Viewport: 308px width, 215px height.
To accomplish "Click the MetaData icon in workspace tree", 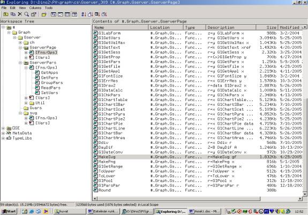I will point(9,133).
